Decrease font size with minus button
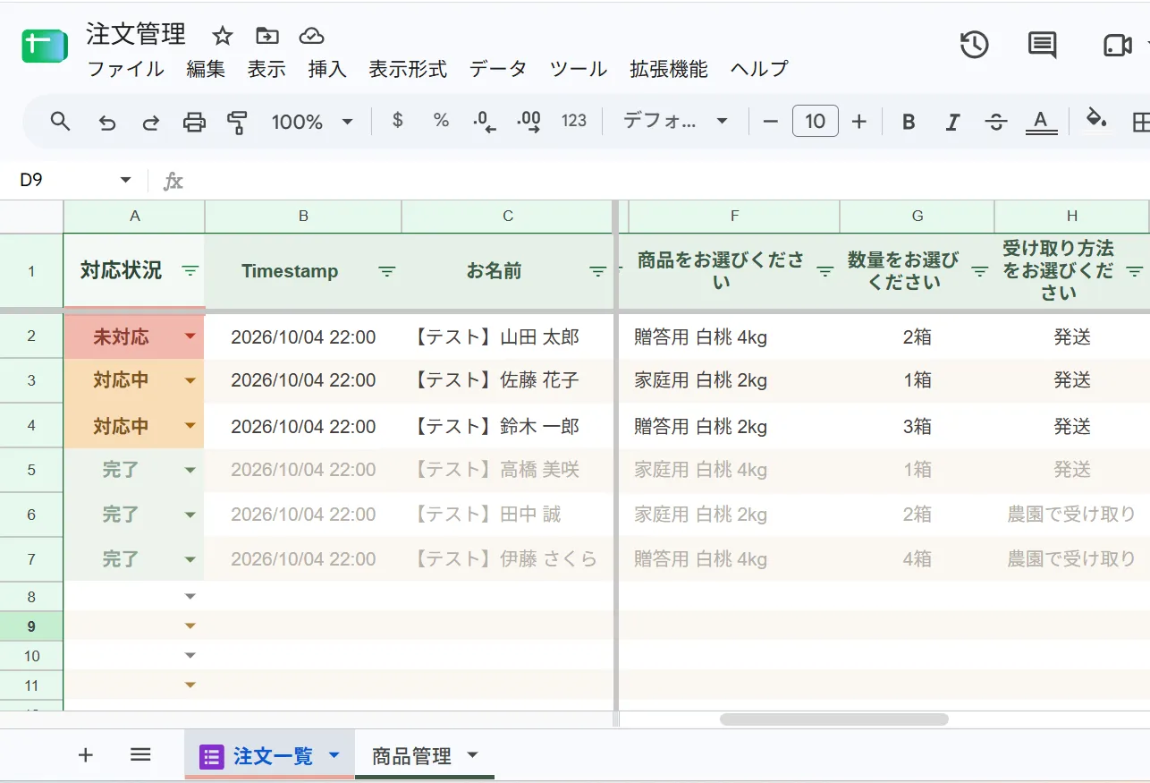Screen dimensions: 1150x783 [x=770, y=122]
